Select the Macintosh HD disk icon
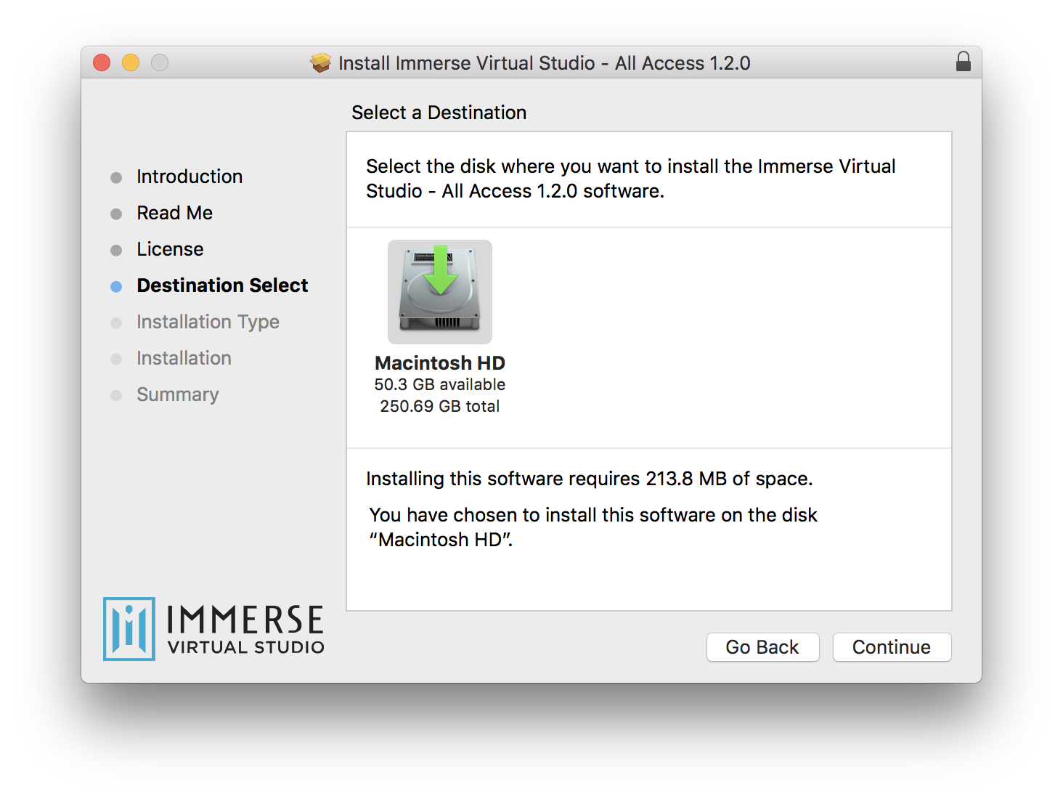1063x799 pixels. point(440,292)
